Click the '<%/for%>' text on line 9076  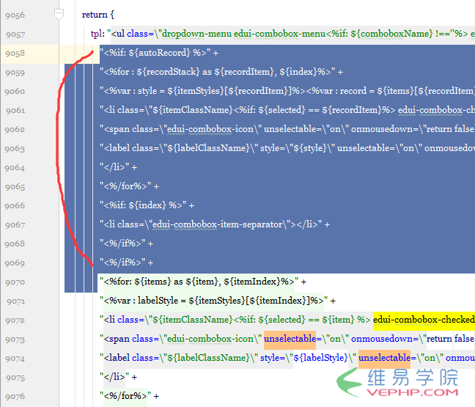125,396
